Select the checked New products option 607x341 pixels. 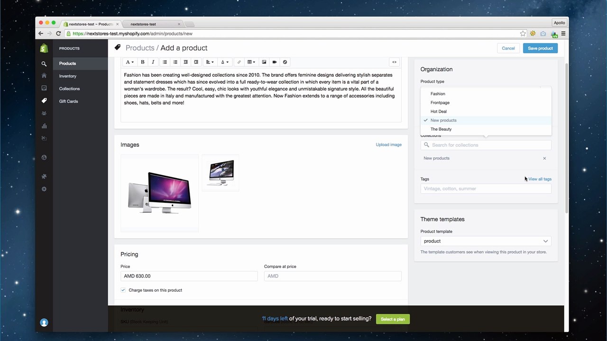tap(486, 120)
